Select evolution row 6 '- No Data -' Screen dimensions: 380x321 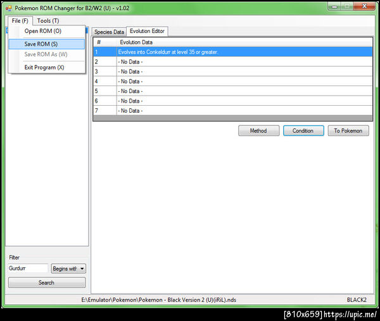pos(232,101)
